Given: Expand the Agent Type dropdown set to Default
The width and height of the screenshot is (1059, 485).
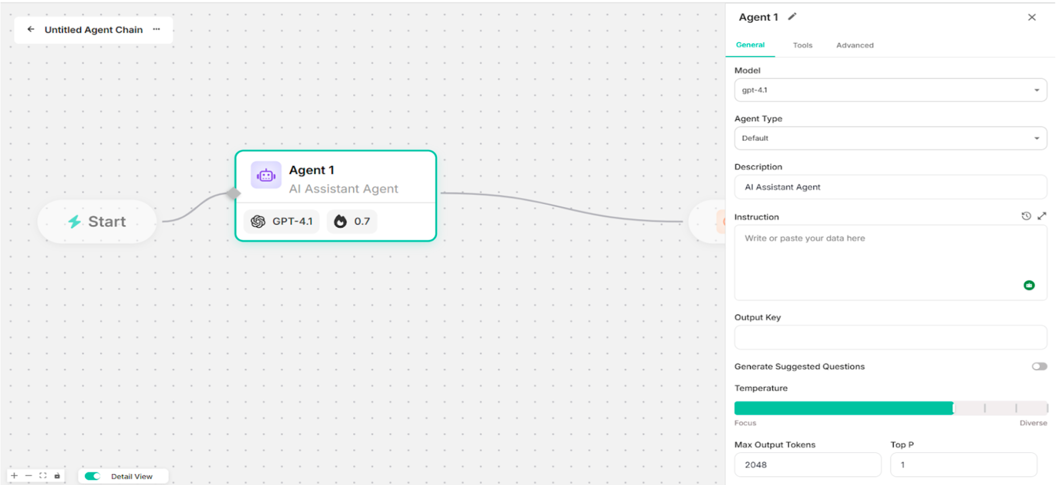Looking at the screenshot, I should click(x=890, y=138).
